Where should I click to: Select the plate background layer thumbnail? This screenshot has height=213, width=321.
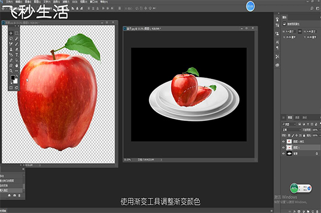289,153
